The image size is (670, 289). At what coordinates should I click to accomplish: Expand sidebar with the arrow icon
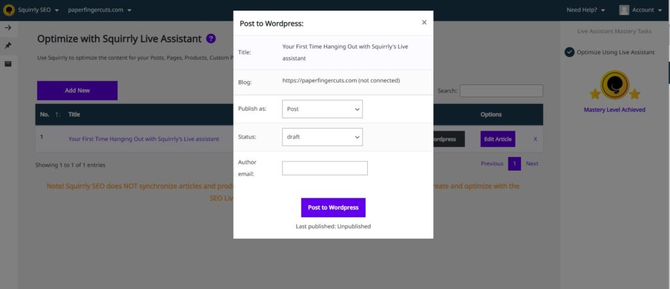coord(8,27)
